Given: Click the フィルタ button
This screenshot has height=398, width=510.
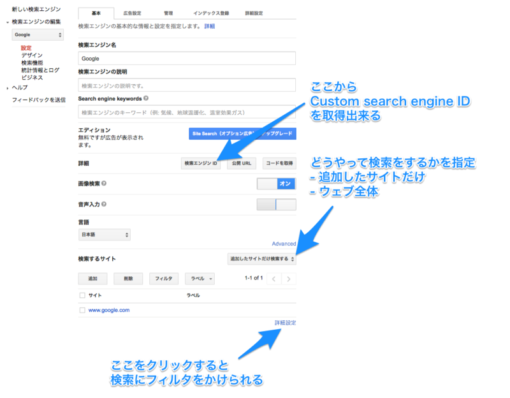Looking at the screenshot, I should pyautogui.click(x=164, y=279).
